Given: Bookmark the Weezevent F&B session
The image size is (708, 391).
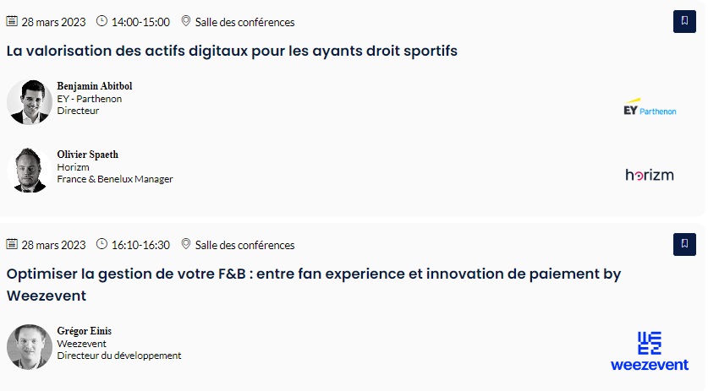Looking at the screenshot, I should click(x=684, y=245).
